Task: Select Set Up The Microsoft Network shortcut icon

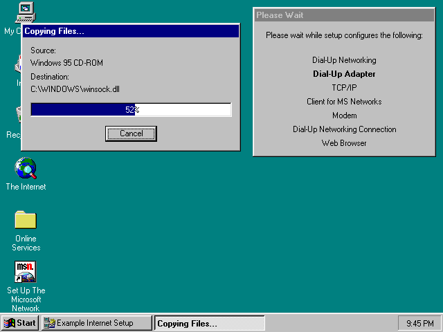Action: coord(26,272)
